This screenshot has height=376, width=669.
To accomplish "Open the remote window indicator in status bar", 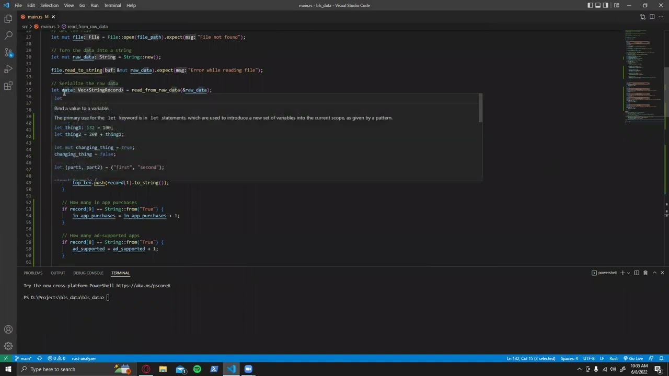I will coord(6,359).
